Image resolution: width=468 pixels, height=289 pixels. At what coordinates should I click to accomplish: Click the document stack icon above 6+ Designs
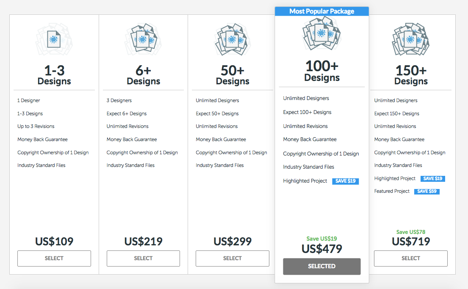click(x=143, y=39)
